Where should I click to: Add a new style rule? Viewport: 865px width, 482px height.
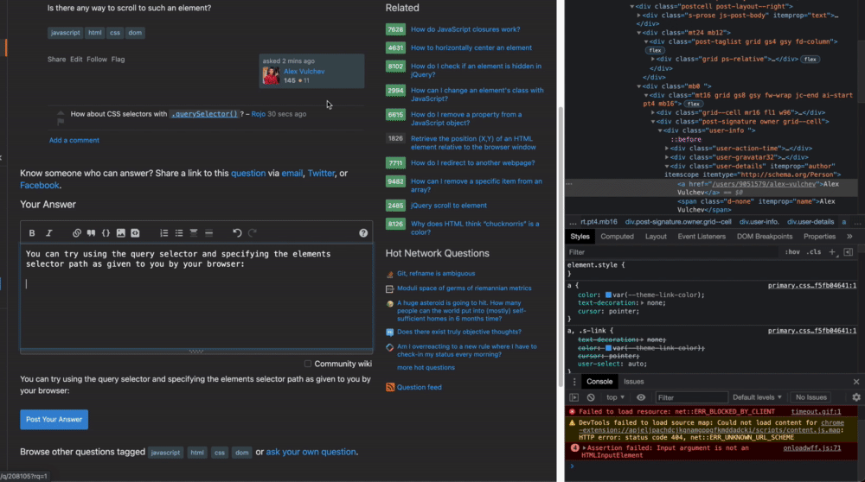click(x=832, y=252)
